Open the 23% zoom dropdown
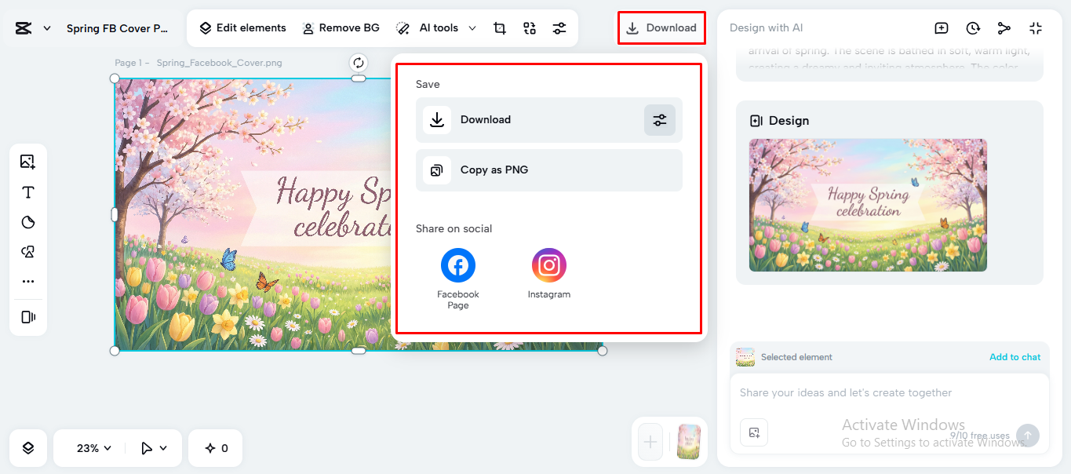This screenshot has width=1071, height=474. click(x=93, y=448)
